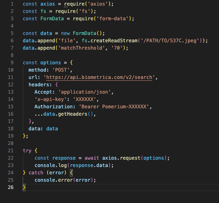
Task: Click 'Bearer Pomerium-XXXXXX' authorization value
Action: point(114,107)
